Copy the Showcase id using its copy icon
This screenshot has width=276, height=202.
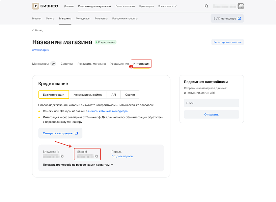click(x=62, y=156)
